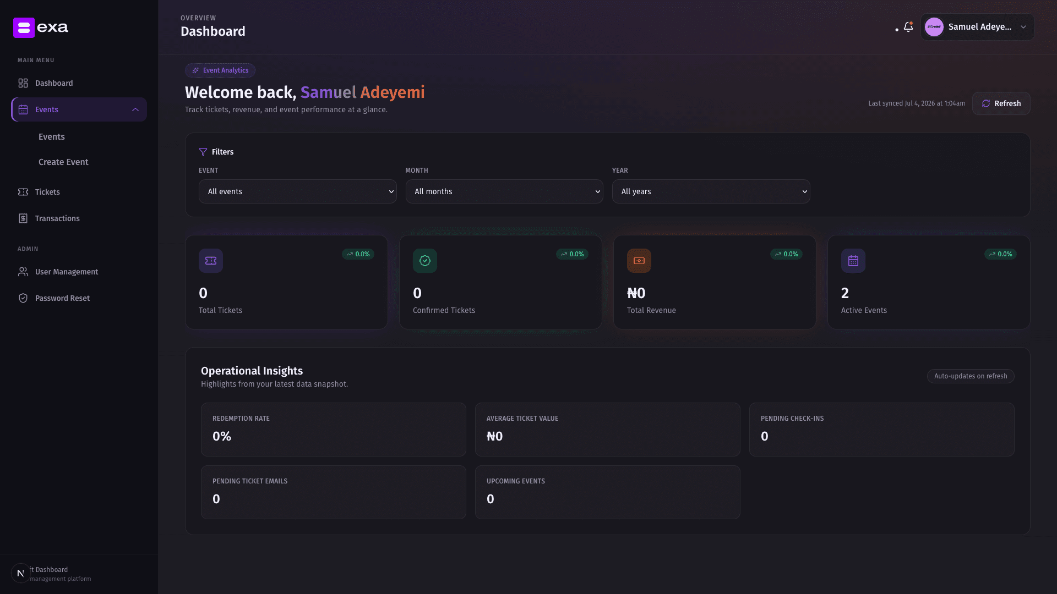Screen dimensions: 1057x594
Task: Click the 0.0% trend badge on Confirmed Tickets
Action: 572,254
